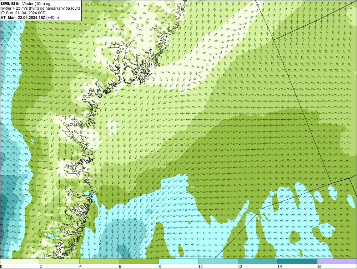The width and height of the screenshot is (357, 269).
Task: Click the 12–14 m/s teal legend swatch
Action: pyautogui.click(x=257, y=261)
